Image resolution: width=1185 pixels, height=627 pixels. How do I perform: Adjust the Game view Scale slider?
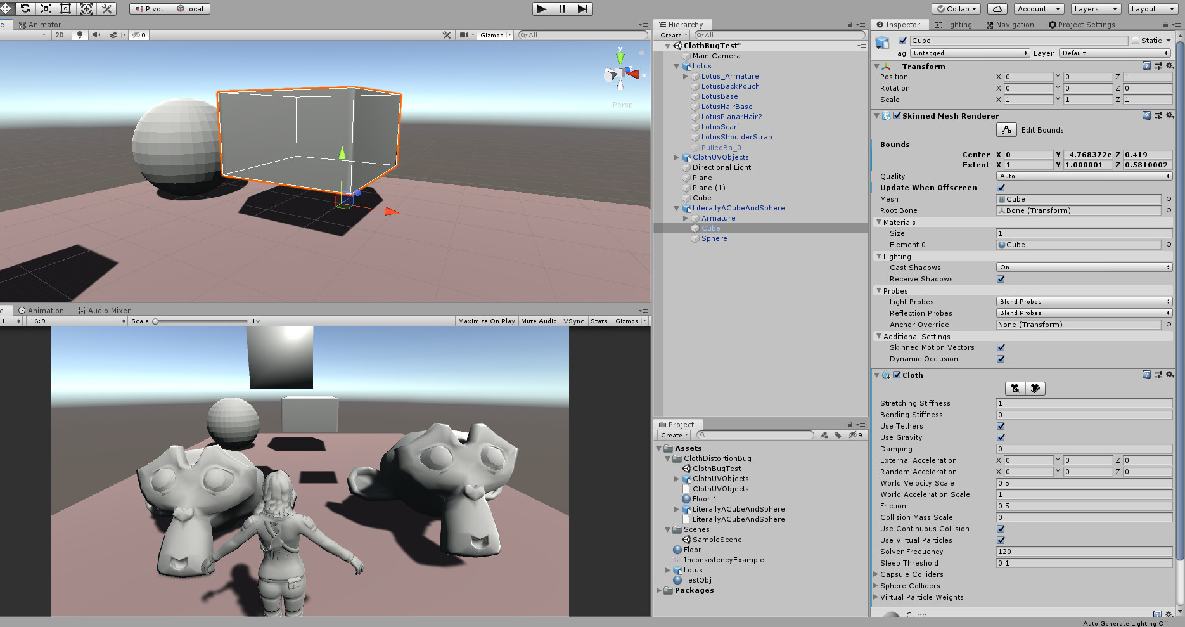point(200,321)
